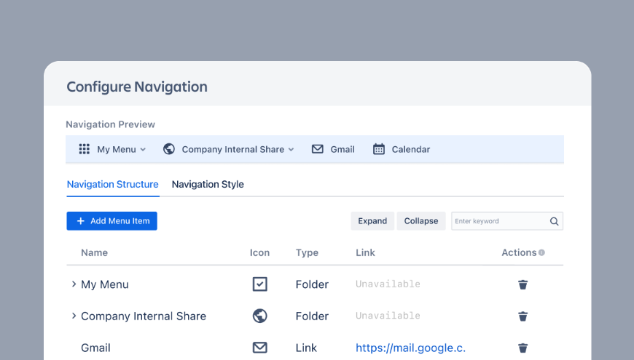Open My Menu dropdown in preview
The width and height of the screenshot is (634, 360).
click(121, 149)
